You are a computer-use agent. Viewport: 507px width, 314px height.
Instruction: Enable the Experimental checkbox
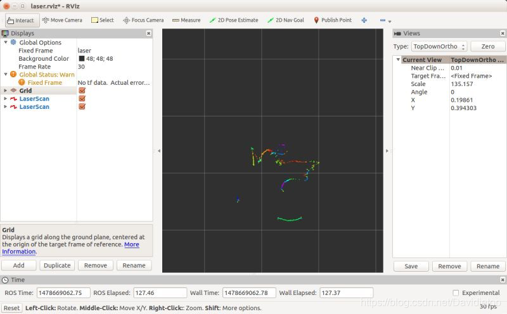[456, 292]
